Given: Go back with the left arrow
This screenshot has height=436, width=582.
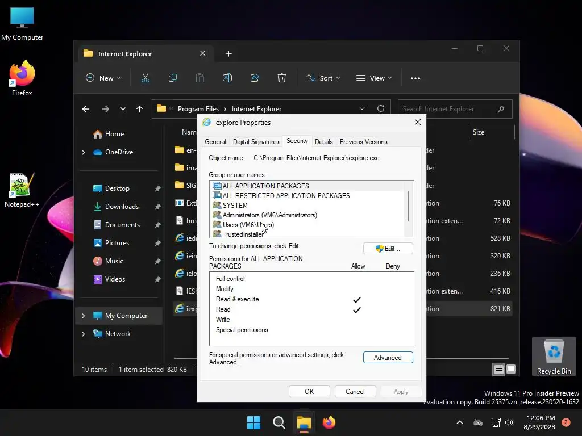Looking at the screenshot, I should pyautogui.click(x=86, y=109).
